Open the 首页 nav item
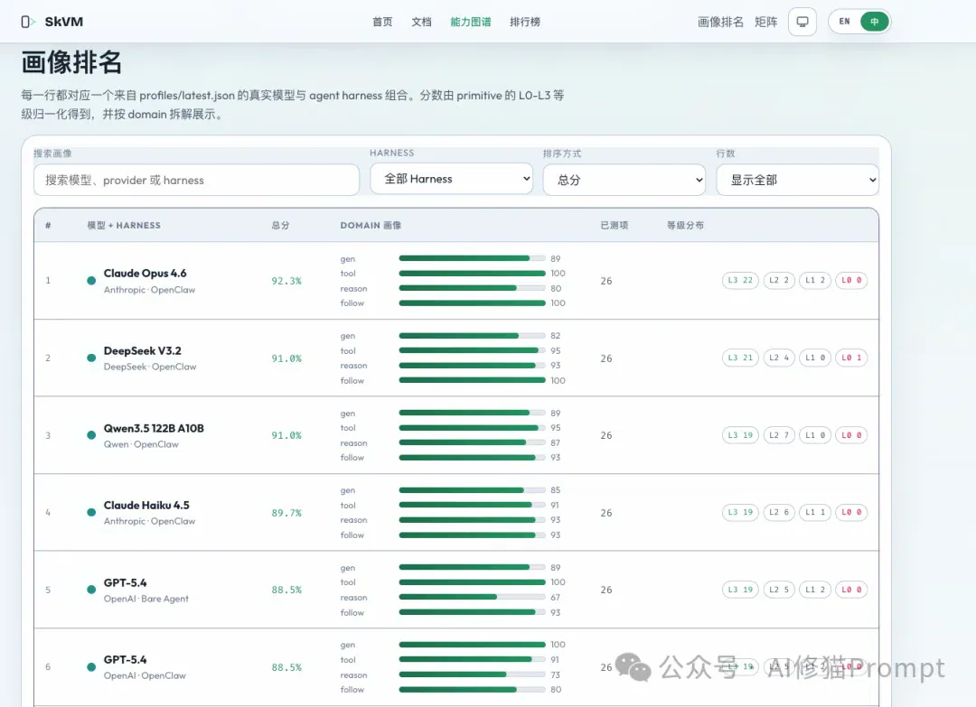 [382, 22]
